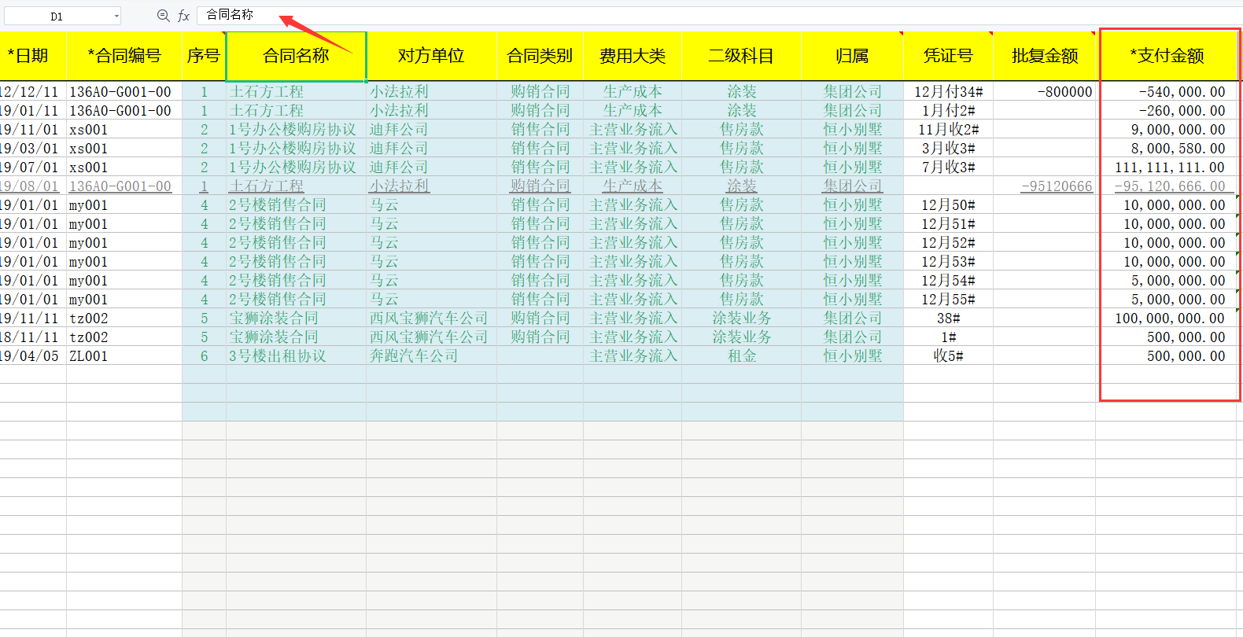The width and height of the screenshot is (1243, 637).
Task: Select the 费用大类 header cell
Action: pyautogui.click(x=633, y=56)
